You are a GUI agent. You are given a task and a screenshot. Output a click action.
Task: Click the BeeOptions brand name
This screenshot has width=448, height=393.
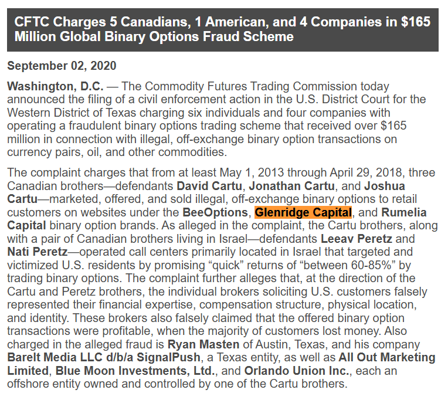pyautogui.click(x=215, y=212)
